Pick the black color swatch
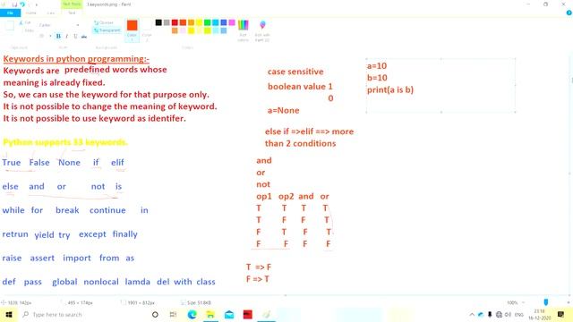573x322 pixels. coord(158,22)
